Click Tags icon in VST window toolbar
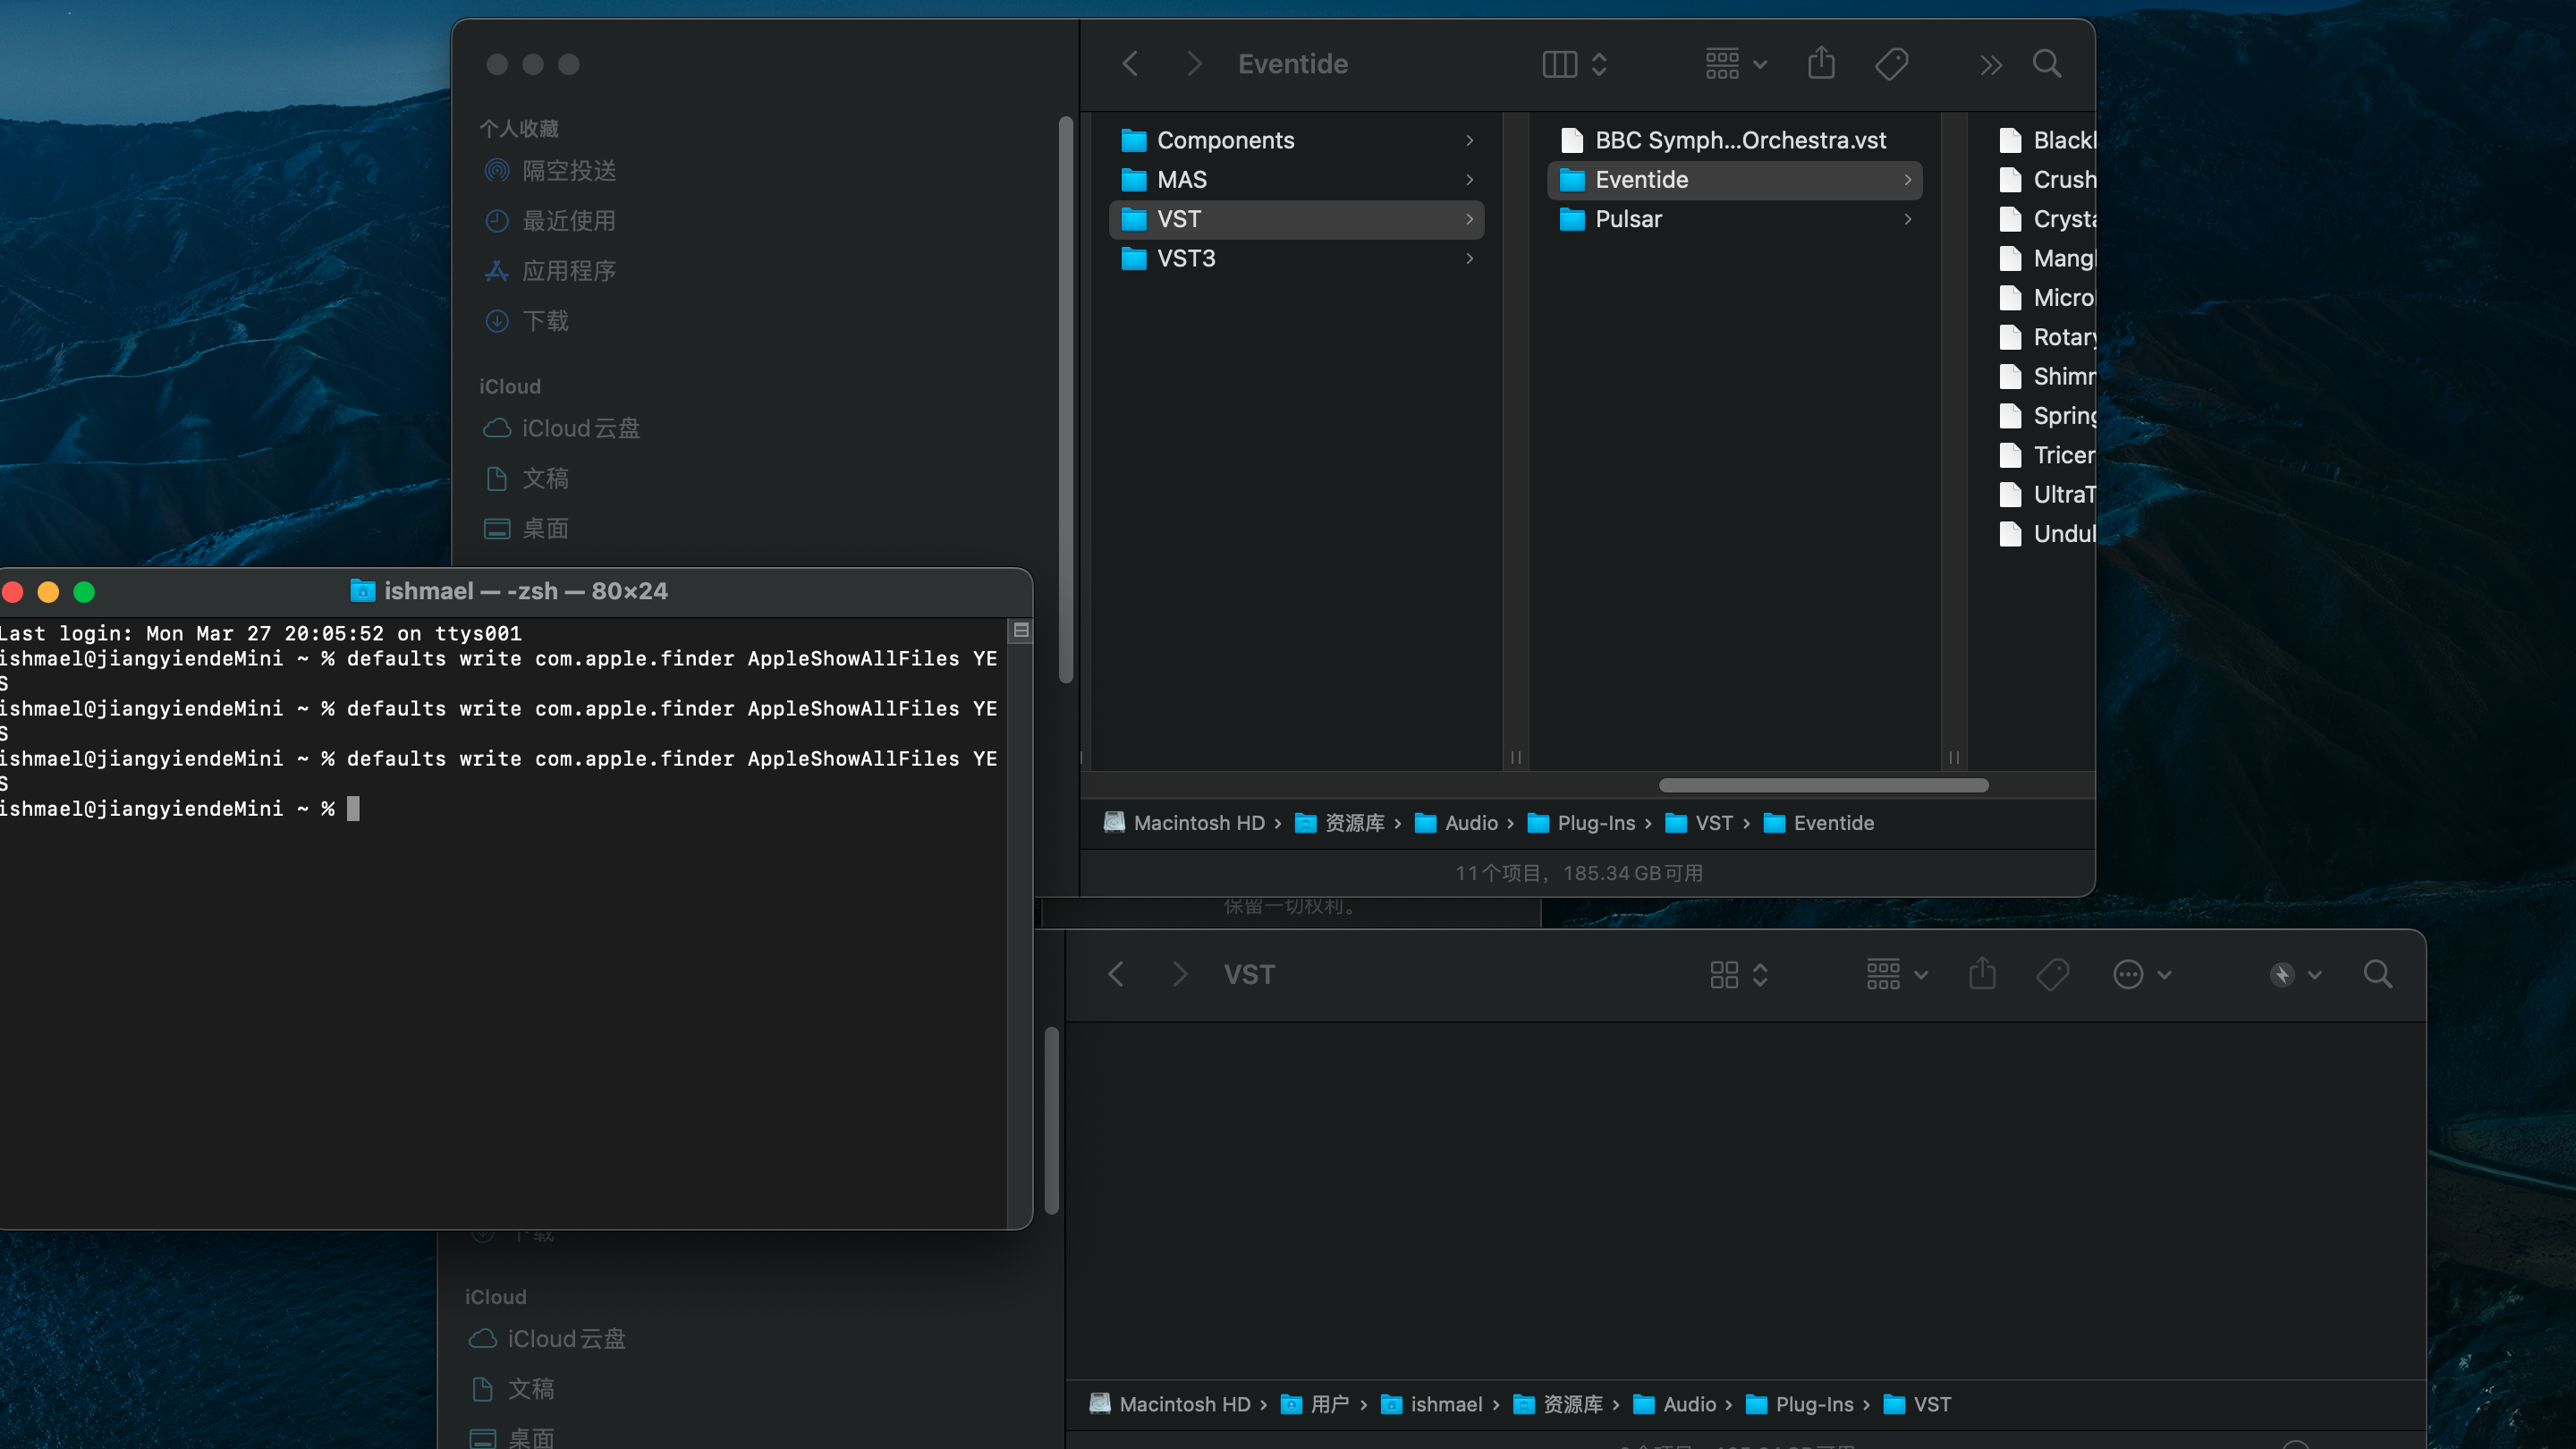2576x1449 pixels. point(2052,974)
